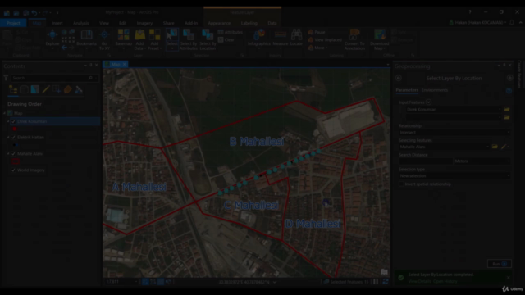
Task: Activate the Select tool in the ribbon
Action: pyautogui.click(x=172, y=39)
